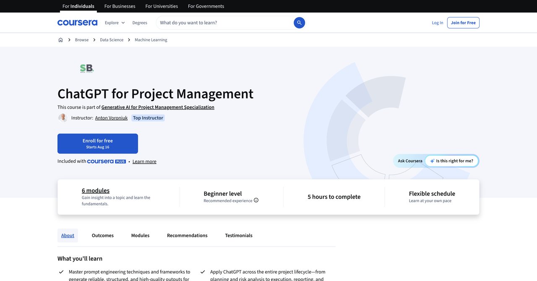
Task: Switch to the Outcomes tab
Action: 103,236
